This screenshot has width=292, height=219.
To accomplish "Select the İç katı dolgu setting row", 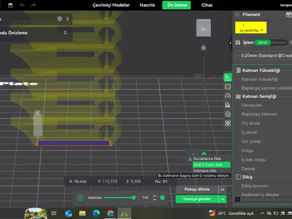I will [x=254, y=160].
